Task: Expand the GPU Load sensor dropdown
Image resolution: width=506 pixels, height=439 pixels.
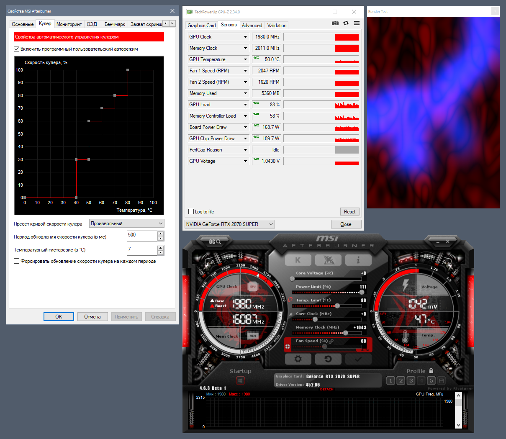Action: 245,105
